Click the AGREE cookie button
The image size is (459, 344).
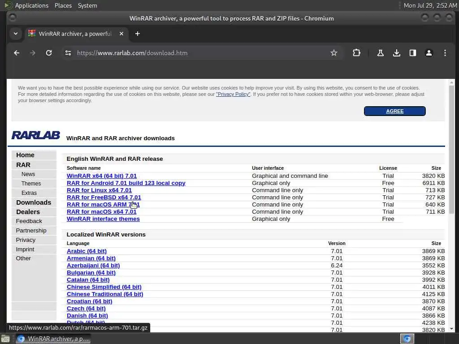[394, 111]
